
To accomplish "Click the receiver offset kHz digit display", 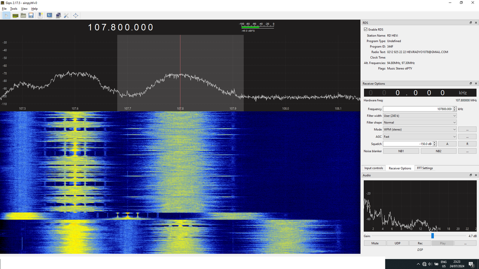I will (x=420, y=93).
